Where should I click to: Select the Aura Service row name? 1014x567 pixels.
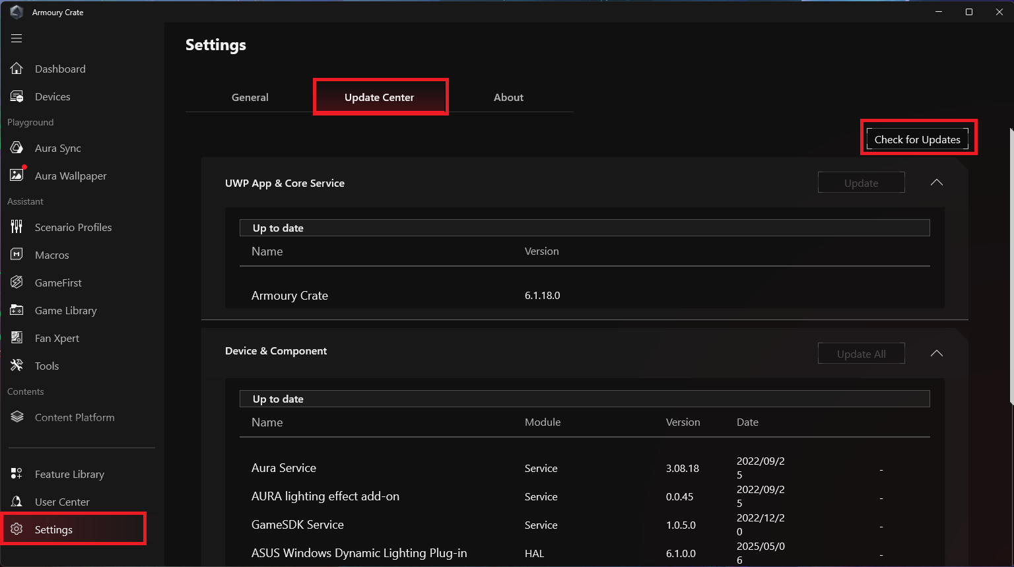pyautogui.click(x=283, y=468)
